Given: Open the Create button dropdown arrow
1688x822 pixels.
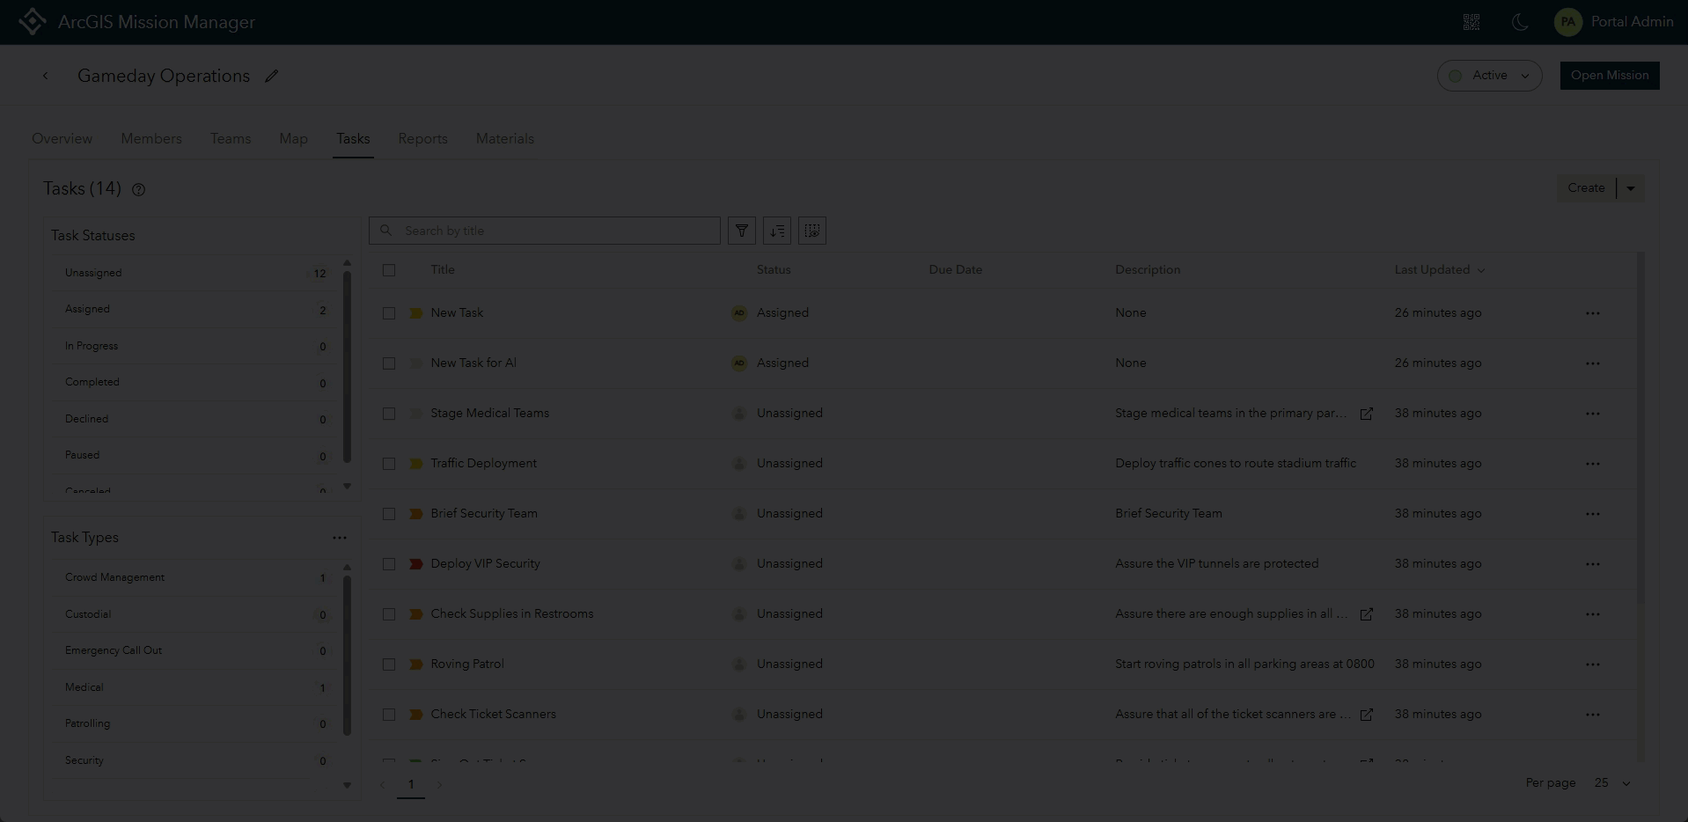Looking at the screenshot, I should pos(1631,187).
